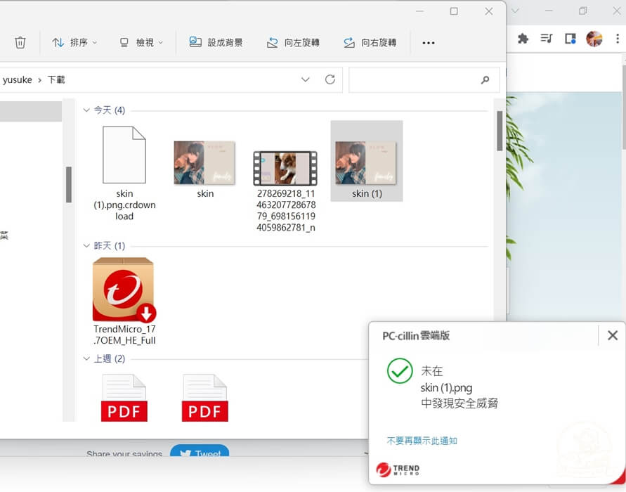Click the refresh icon beside address bar

[x=330, y=79]
